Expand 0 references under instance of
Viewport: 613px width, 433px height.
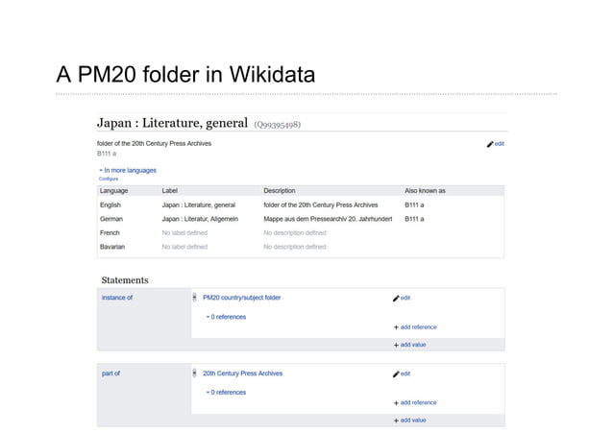(x=227, y=317)
